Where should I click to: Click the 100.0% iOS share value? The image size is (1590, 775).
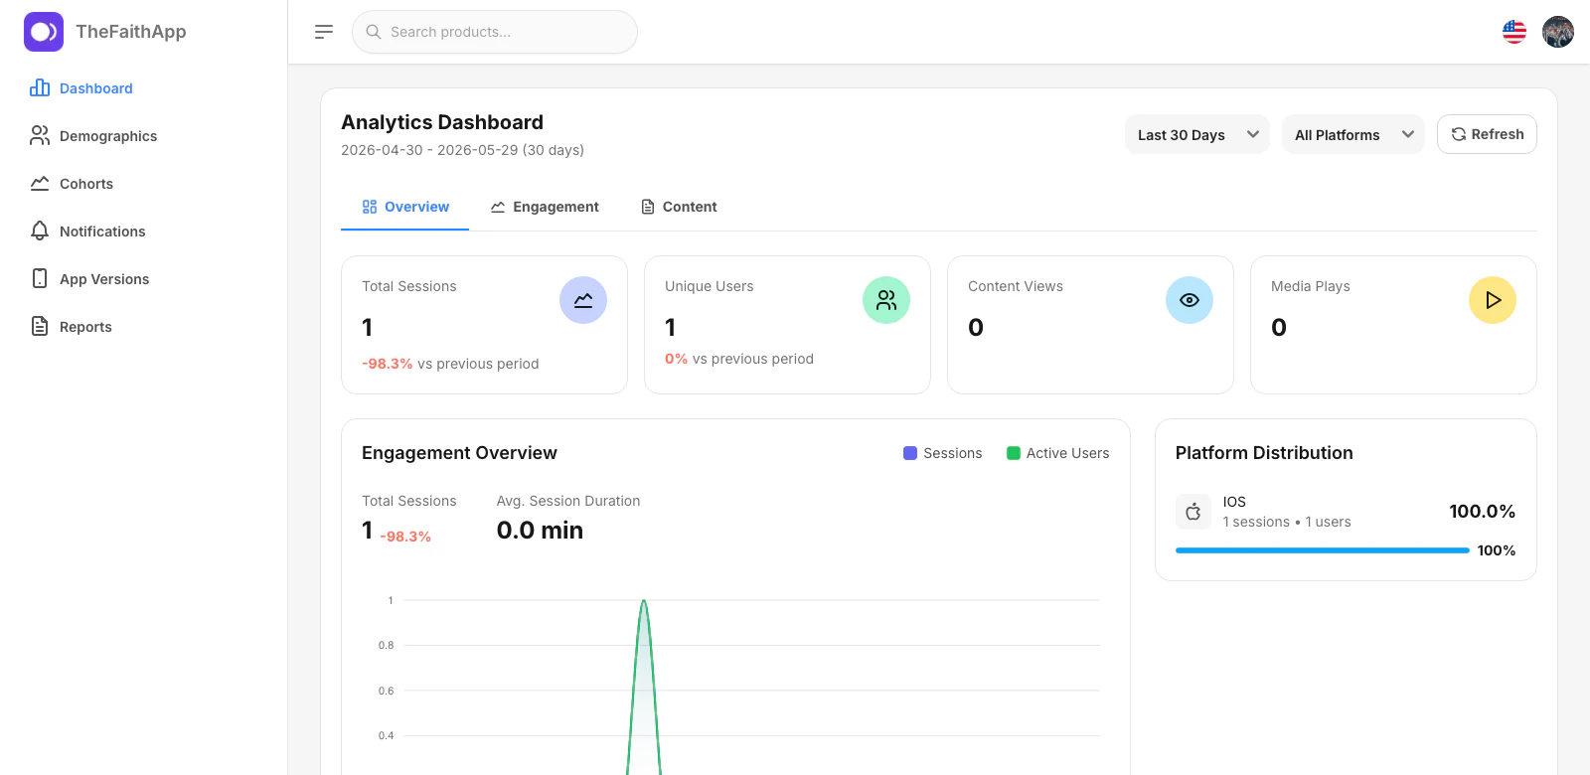tap(1482, 512)
